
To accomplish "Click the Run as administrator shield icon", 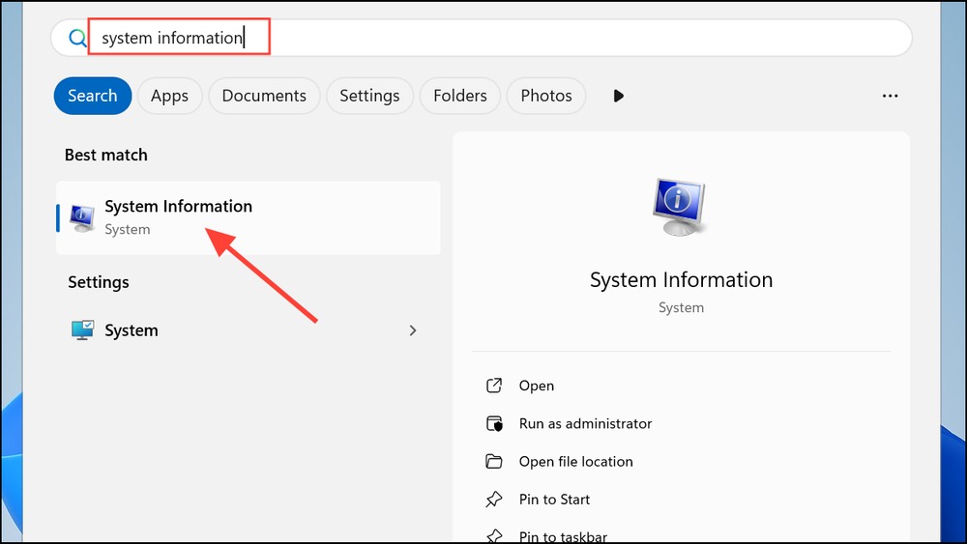I will [x=494, y=424].
